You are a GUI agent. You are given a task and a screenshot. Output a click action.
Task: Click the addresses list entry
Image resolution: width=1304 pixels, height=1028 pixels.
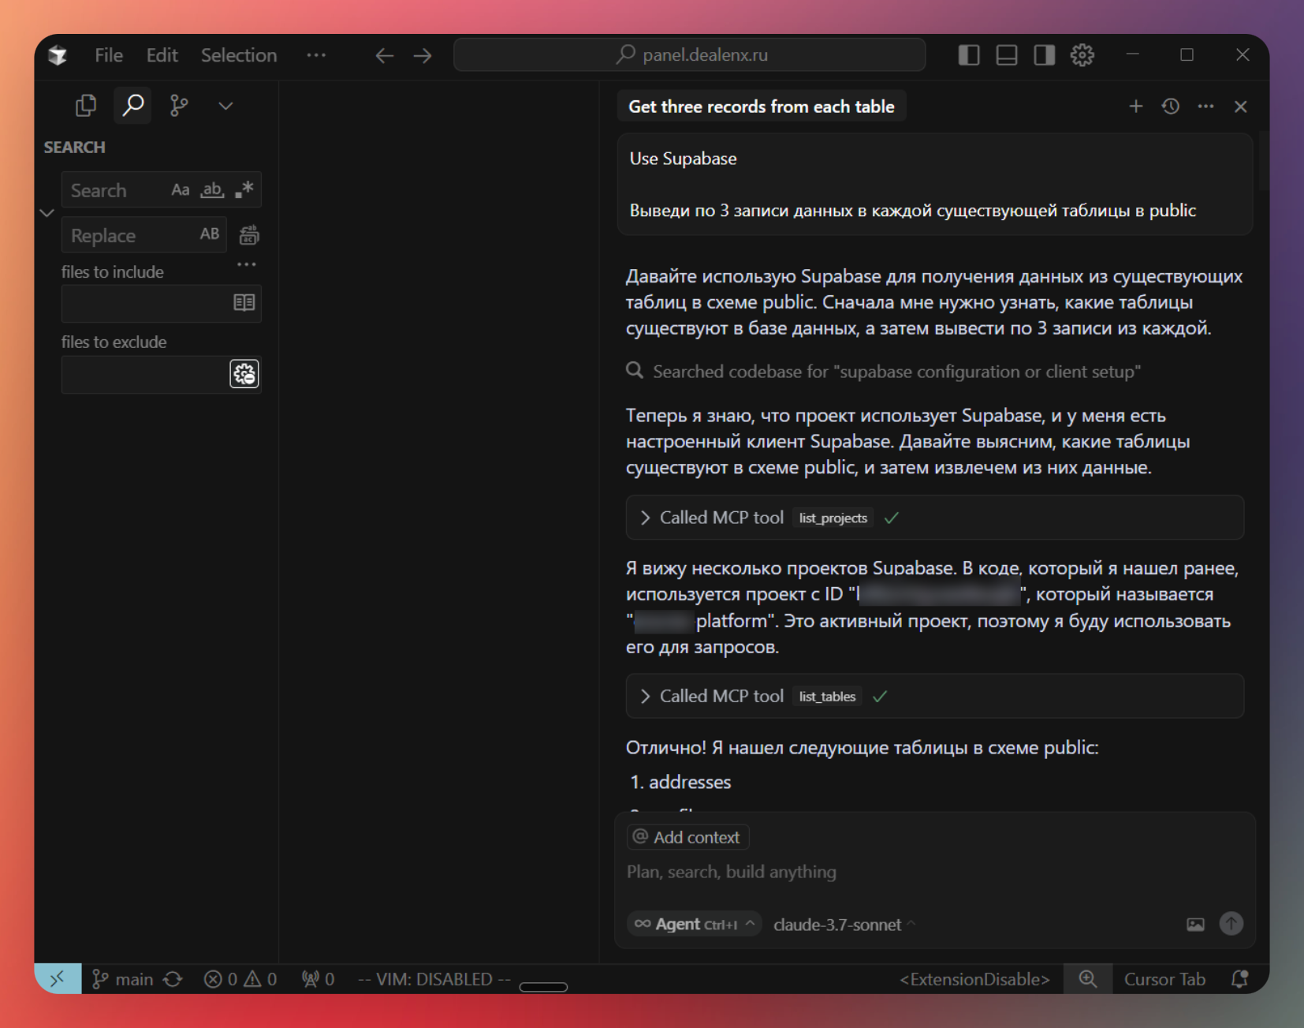click(x=690, y=782)
